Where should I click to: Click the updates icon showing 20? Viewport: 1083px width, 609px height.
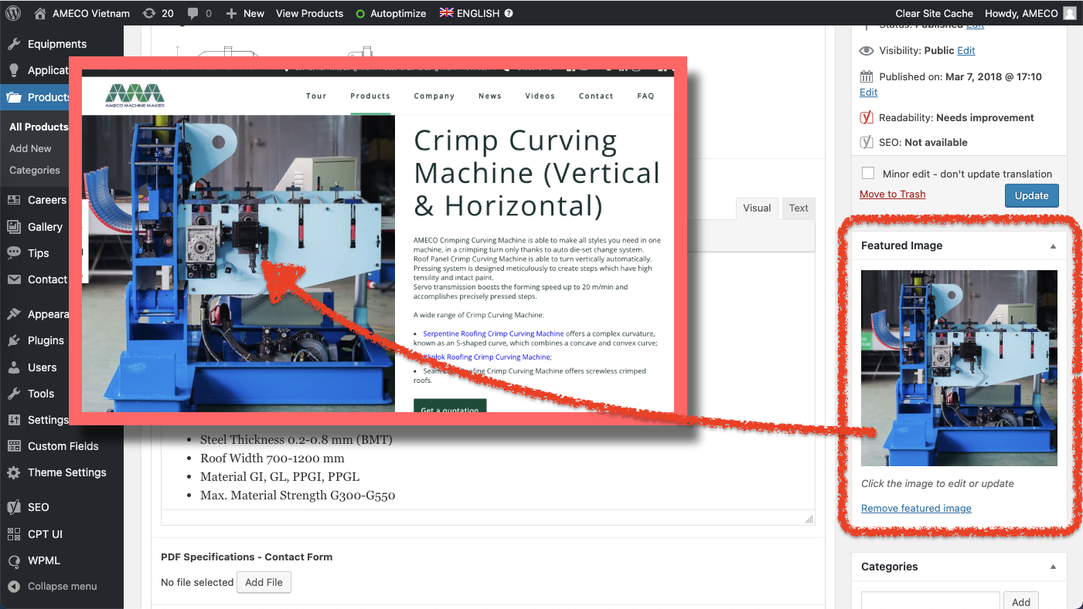tap(149, 13)
